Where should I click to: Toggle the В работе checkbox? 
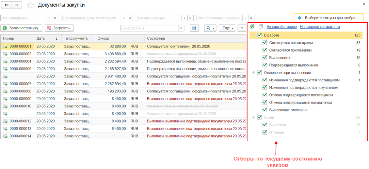point(260,35)
